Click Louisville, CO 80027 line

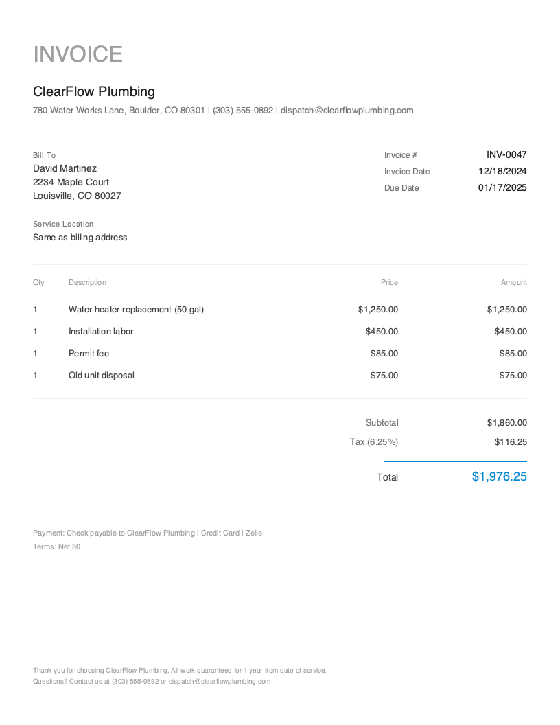(77, 196)
